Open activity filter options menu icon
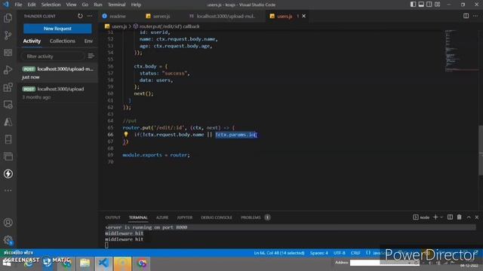 (91, 56)
